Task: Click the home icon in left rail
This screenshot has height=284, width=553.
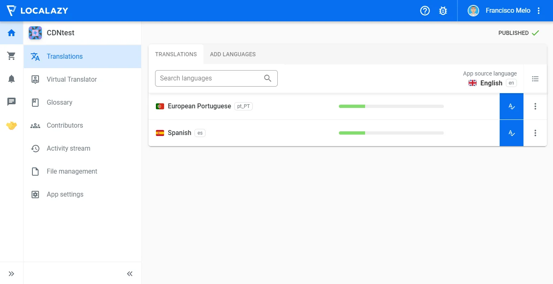Action: (11, 33)
